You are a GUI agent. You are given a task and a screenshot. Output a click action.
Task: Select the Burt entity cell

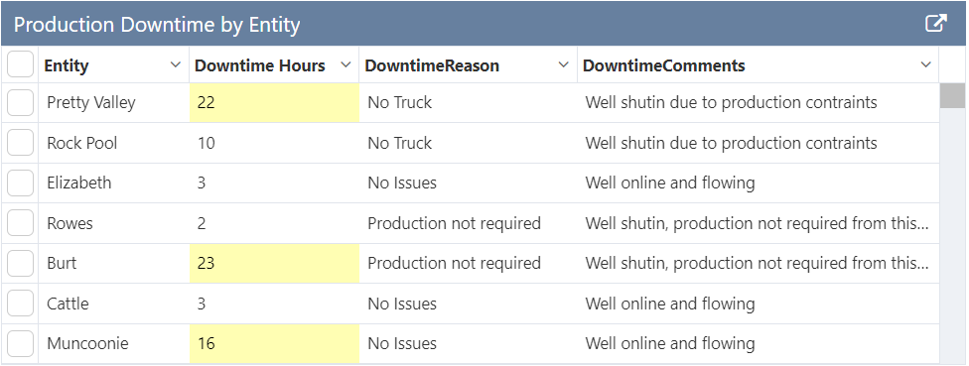114,263
